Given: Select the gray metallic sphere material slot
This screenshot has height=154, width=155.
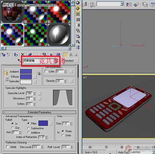Looking at the screenshot, I should pos(59,35).
